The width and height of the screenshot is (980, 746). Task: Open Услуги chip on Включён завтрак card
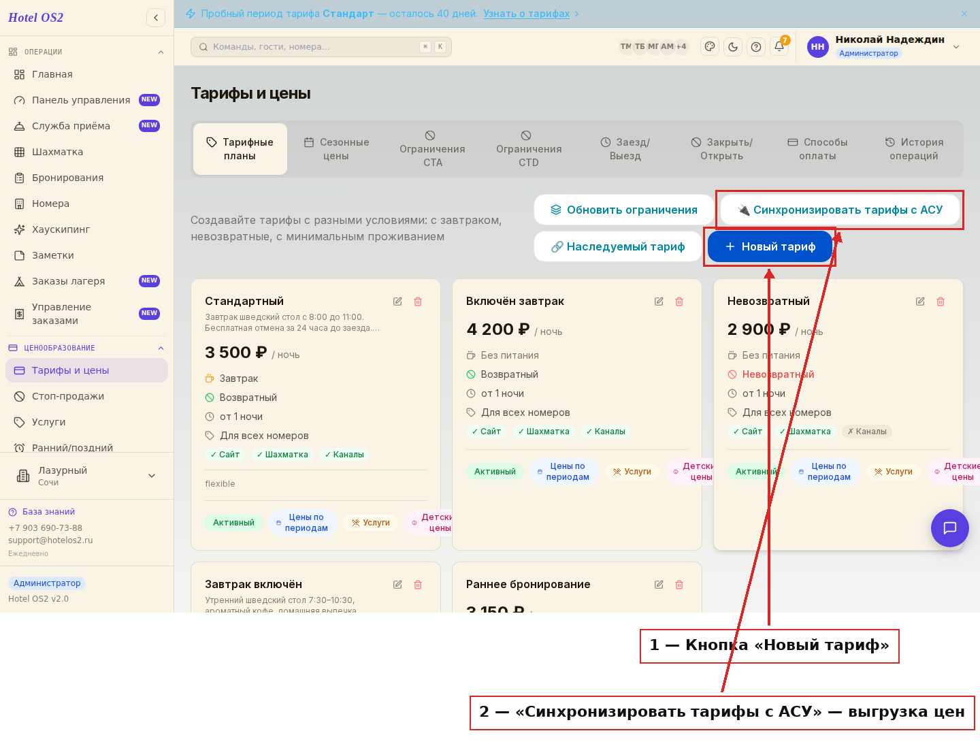pos(632,472)
